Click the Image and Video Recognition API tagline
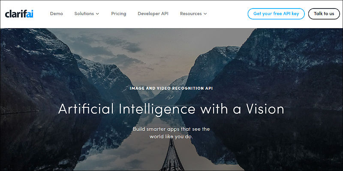The image size is (343, 171). (171, 88)
